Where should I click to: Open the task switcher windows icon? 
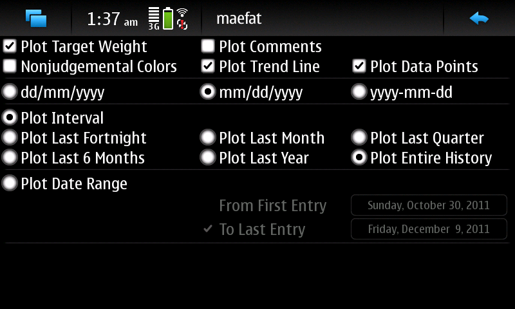pyautogui.click(x=36, y=19)
